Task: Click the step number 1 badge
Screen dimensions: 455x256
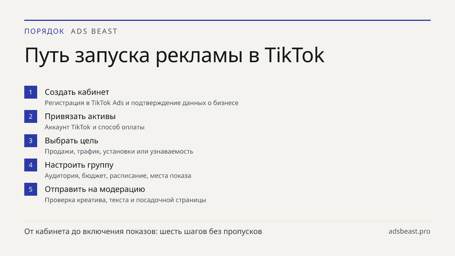Action: coord(31,92)
